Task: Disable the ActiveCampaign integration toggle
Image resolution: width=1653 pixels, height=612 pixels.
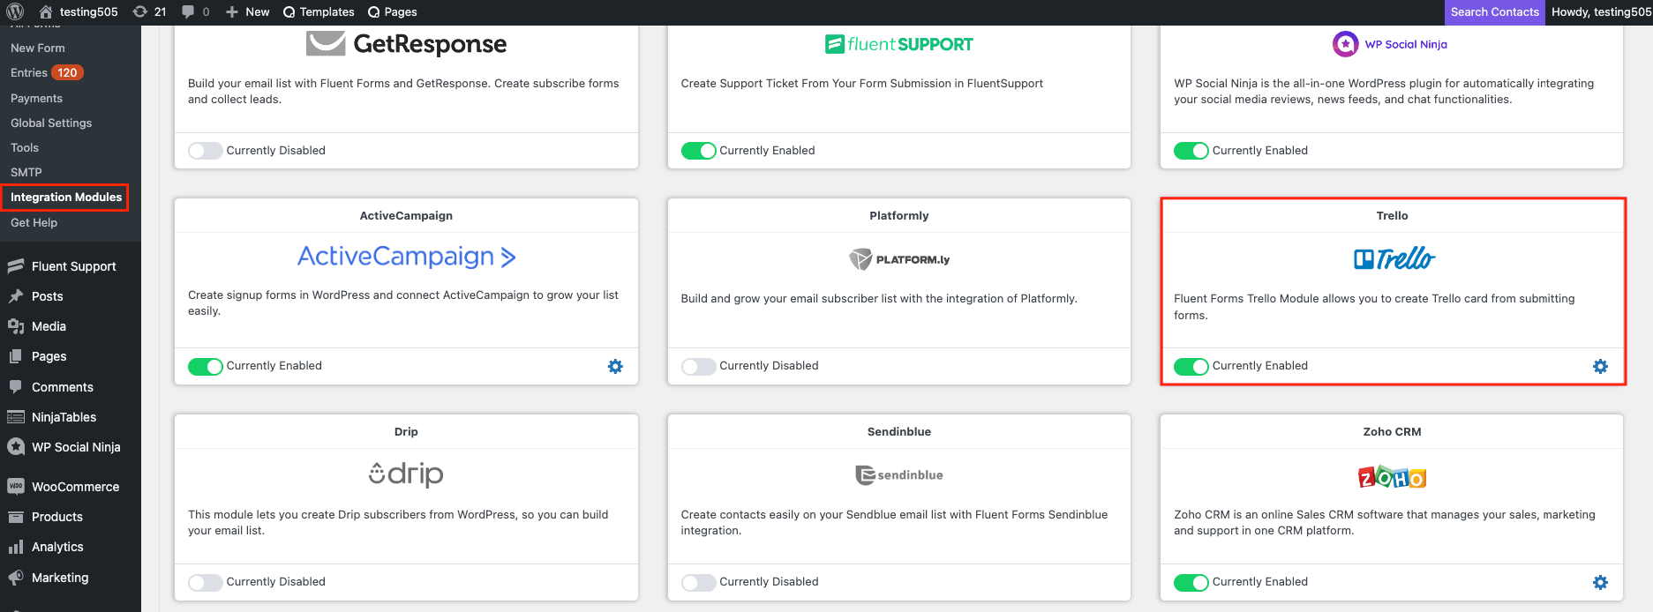Action: click(x=205, y=366)
